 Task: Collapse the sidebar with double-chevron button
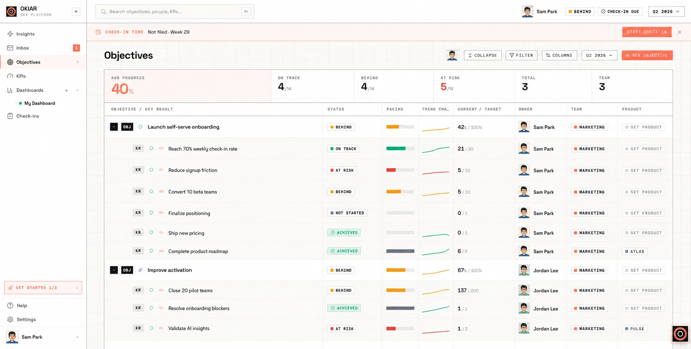pos(76,11)
